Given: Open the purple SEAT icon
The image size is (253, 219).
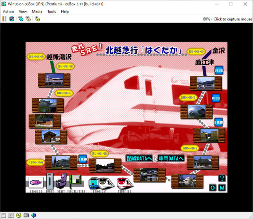Looking at the screenshot, I should [62, 181].
